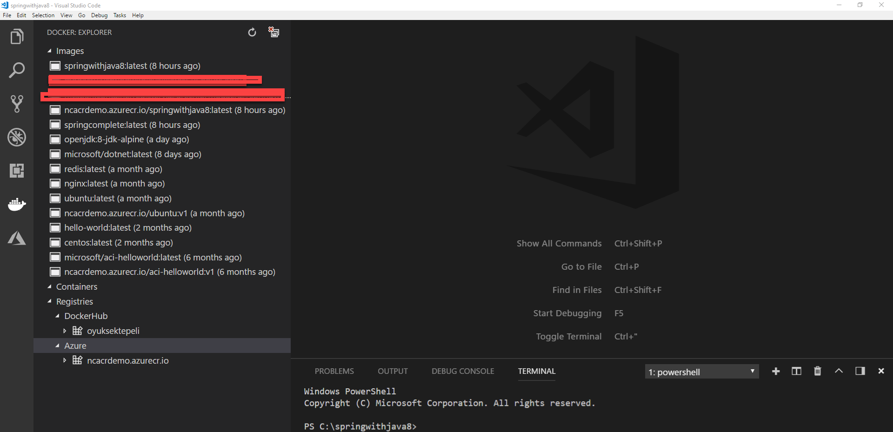This screenshot has height=432, width=893.
Task: Open the Go menu
Action: pos(82,15)
